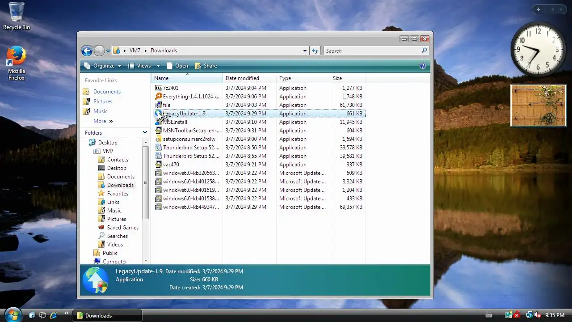Select Everything-1.4.1.1024 installer icon
The height and width of the screenshot is (322, 572).
[158, 97]
